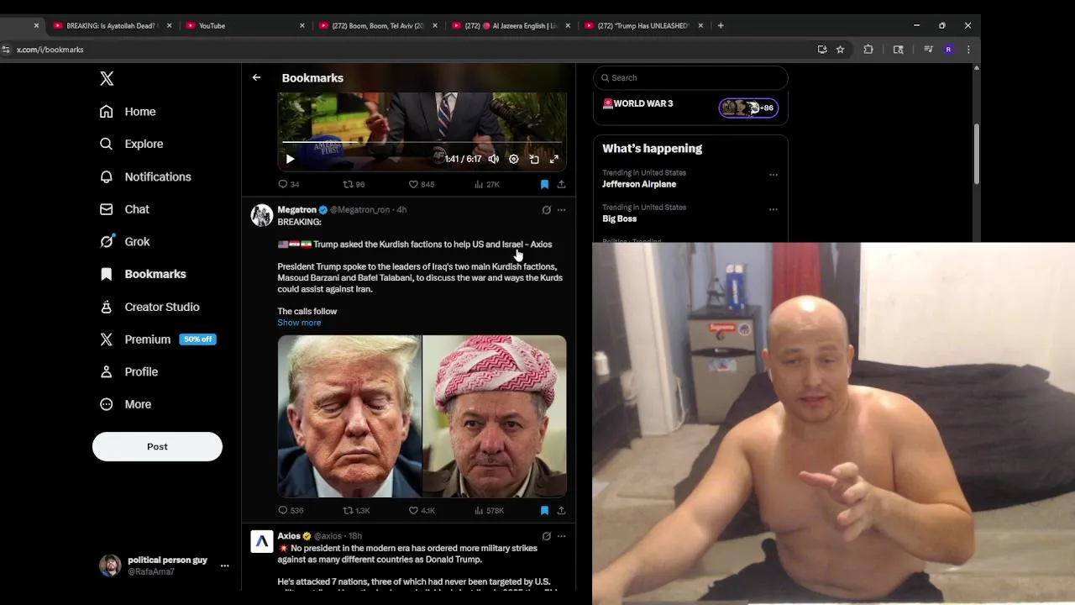Reply to Megatron post with 536 replies
Screen dimensions: 1075x605
(x=291, y=510)
